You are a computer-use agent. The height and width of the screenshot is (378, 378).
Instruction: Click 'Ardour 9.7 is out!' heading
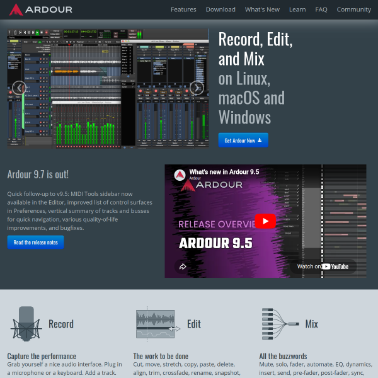(38, 175)
